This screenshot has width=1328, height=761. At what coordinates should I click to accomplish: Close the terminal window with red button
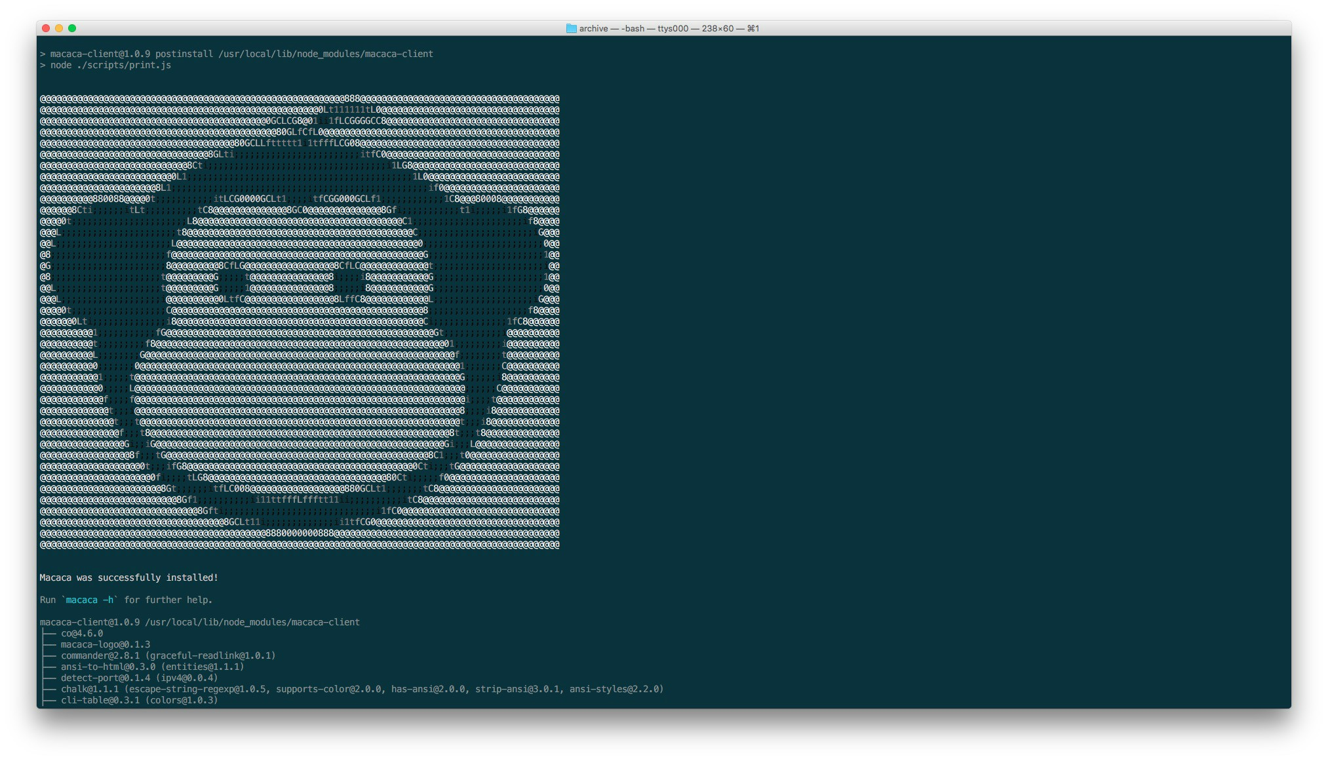click(46, 28)
